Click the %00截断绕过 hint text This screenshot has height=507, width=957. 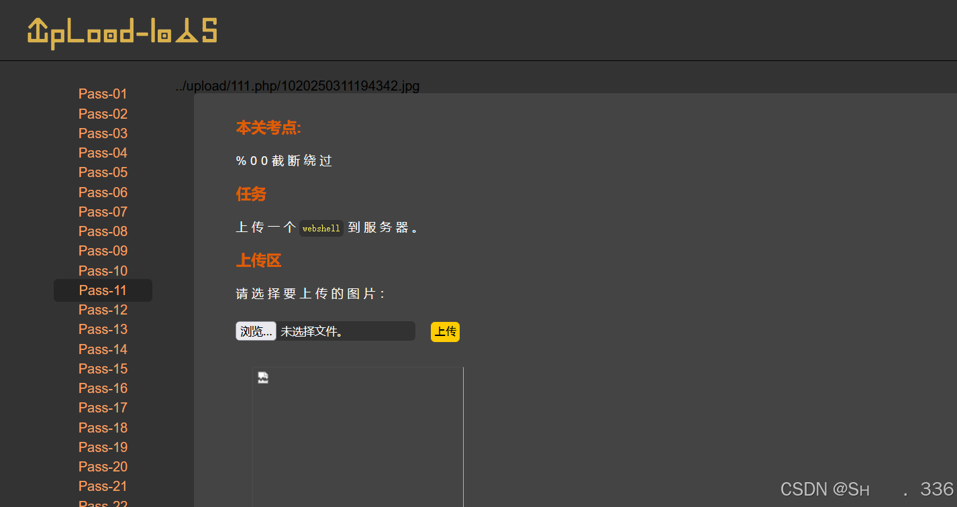(x=284, y=161)
